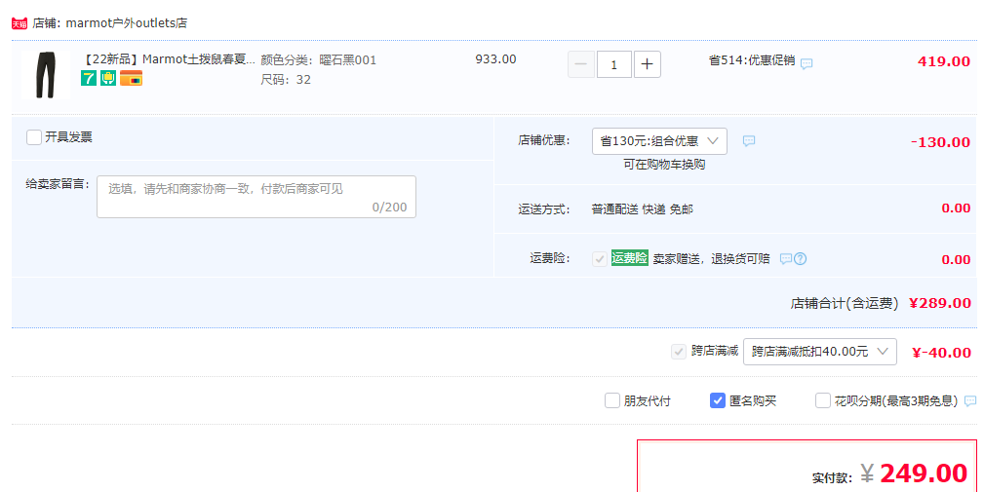Click the orange credit card icon

pos(131,78)
